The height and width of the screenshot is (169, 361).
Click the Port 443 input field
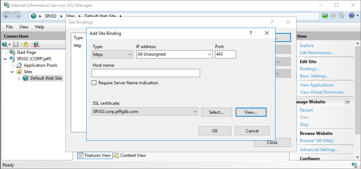pyautogui.click(x=225, y=55)
